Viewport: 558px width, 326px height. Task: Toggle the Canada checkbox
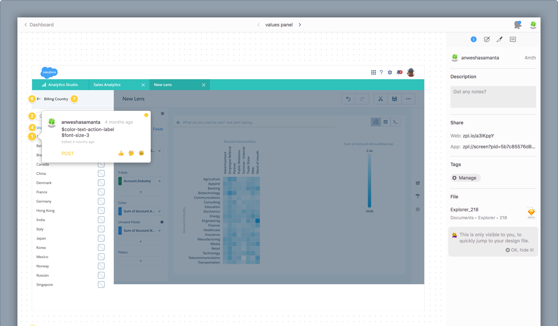coord(101,164)
